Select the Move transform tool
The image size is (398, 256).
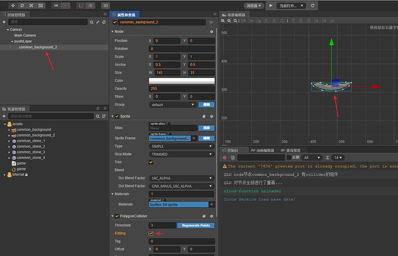(x=13, y=5)
